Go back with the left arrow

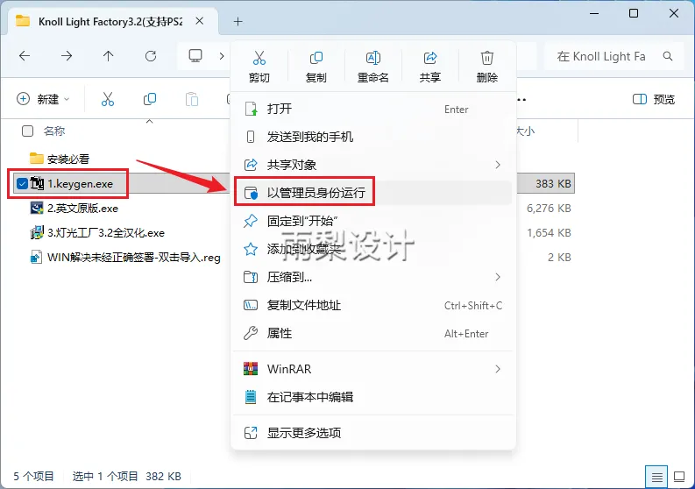click(25, 56)
